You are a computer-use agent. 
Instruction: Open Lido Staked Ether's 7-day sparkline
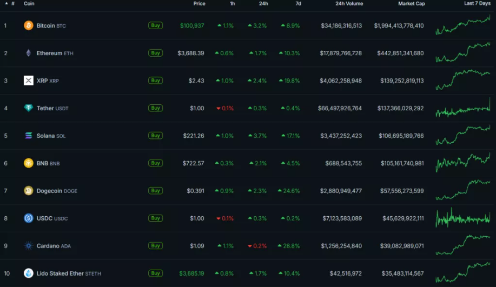(x=463, y=272)
